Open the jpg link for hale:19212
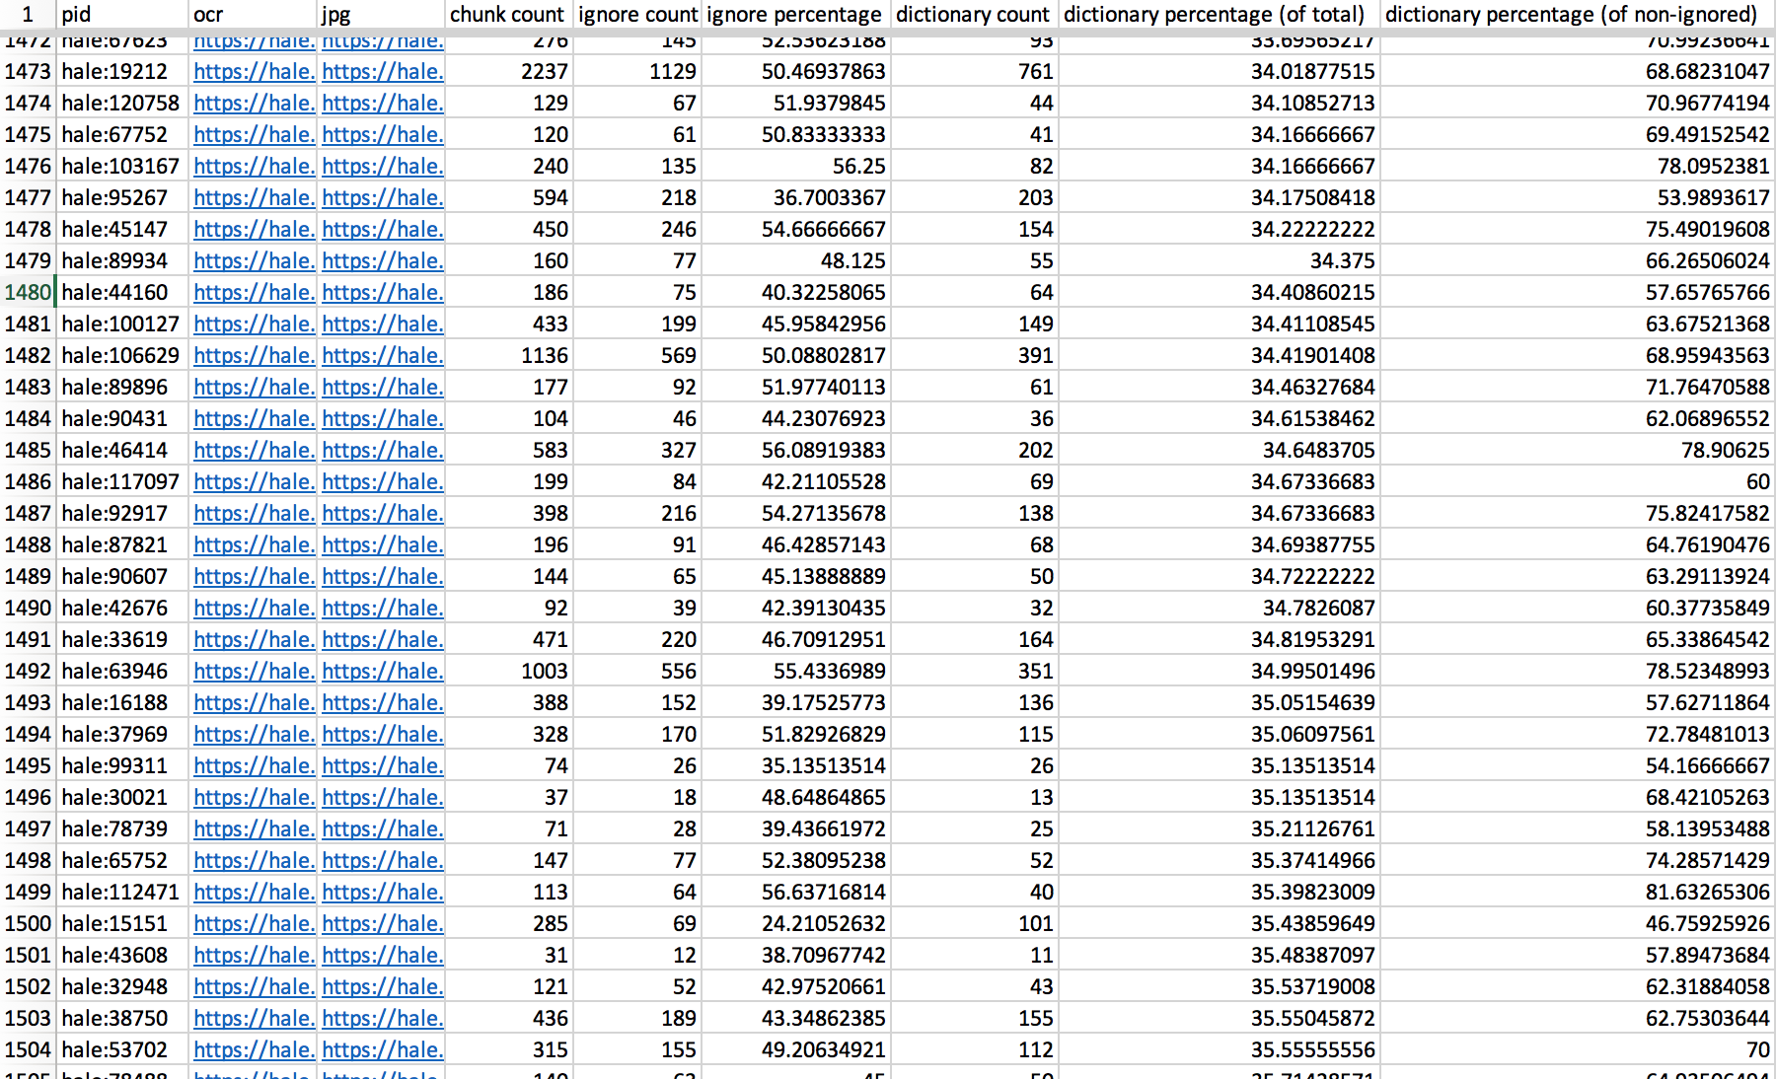Viewport: 1776px width, 1079px height. [383, 71]
